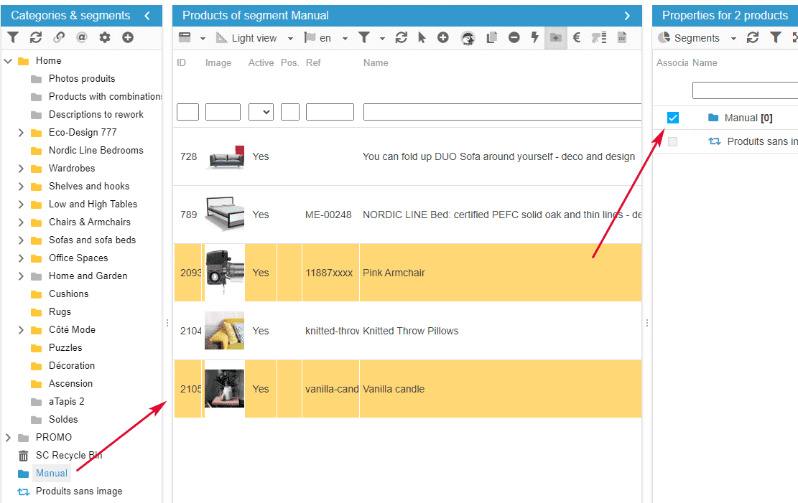Click the Name filter field in products grid
This screenshot has height=503, width=798.
(501, 112)
